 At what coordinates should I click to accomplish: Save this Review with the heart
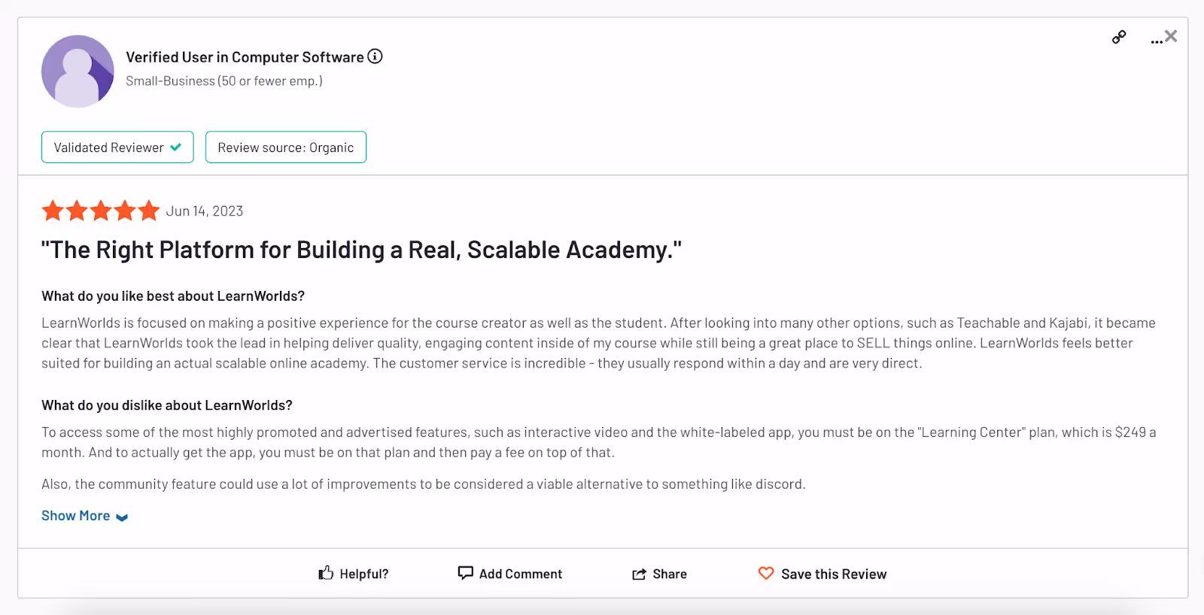[822, 574]
